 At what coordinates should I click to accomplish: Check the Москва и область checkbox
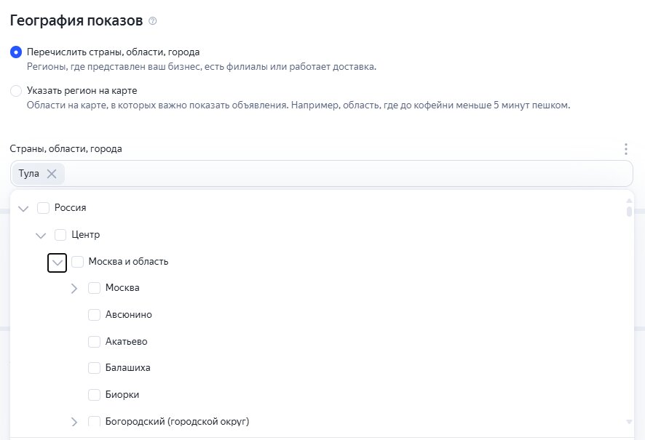[78, 262]
